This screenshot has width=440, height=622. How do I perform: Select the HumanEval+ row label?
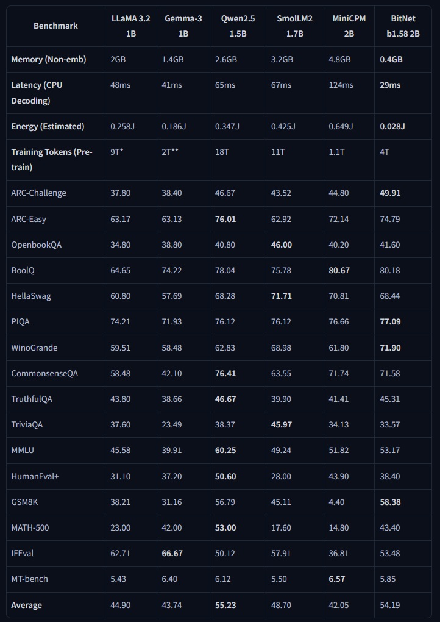[35, 476]
